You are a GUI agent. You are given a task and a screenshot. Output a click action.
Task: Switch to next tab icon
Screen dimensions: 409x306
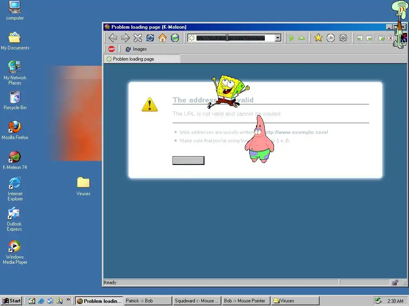click(369, 38)
